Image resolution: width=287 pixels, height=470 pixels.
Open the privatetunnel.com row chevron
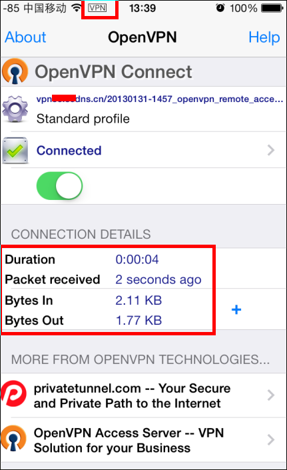(271, 395)
